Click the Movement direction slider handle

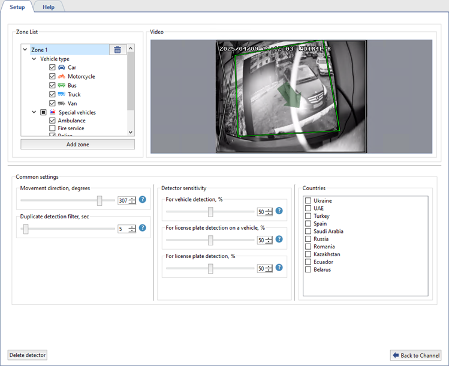point(100,200)
